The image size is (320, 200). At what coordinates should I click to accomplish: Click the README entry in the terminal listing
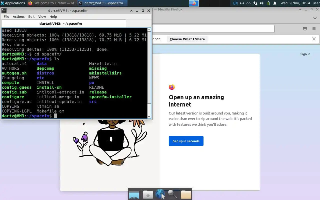pos(96,87)
